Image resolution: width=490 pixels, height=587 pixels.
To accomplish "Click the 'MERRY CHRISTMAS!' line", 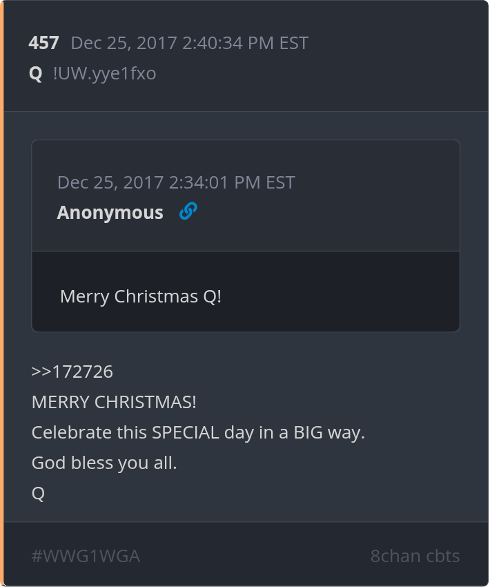I will [x=114, y=403].
